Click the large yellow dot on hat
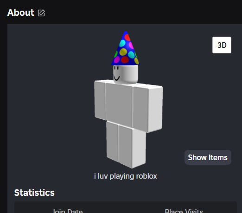 click(123, 52)
